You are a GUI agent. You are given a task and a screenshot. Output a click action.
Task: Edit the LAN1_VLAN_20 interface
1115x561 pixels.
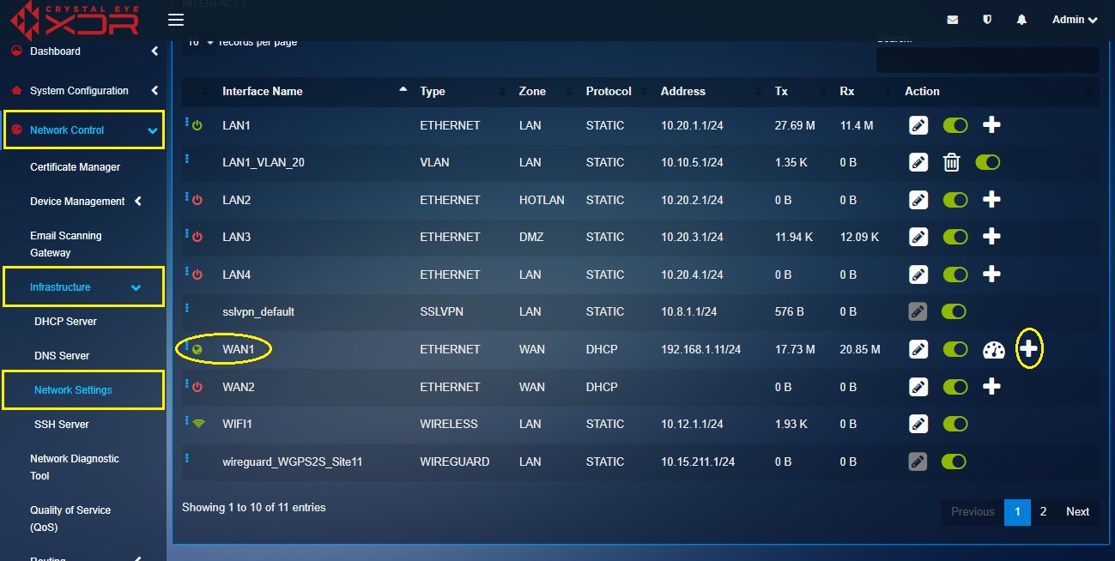[918, 162]
